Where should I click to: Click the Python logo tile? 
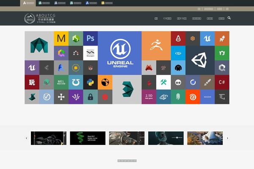[91, 82]
